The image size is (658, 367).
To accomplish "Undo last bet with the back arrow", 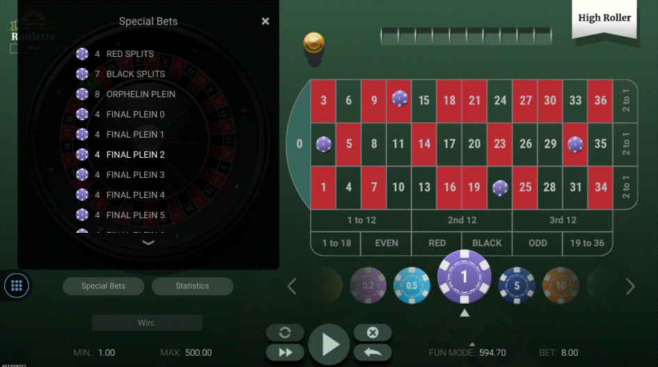I will tap(373, 352).
